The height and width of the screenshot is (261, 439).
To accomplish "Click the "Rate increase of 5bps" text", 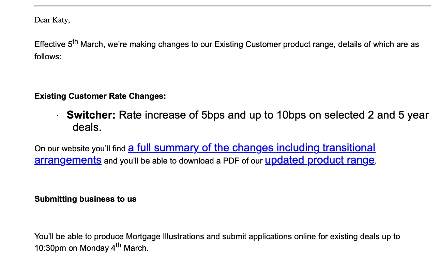I will tap(171, 115).
